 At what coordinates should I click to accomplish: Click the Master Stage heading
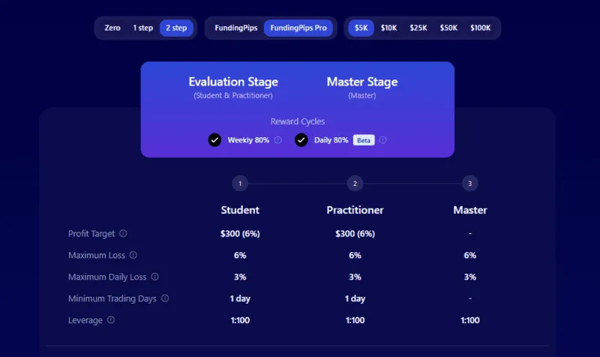pyautogui.click(x=362, y=82)
